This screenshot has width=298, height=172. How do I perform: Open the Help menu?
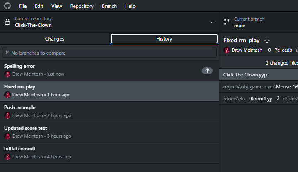(130, 6)
